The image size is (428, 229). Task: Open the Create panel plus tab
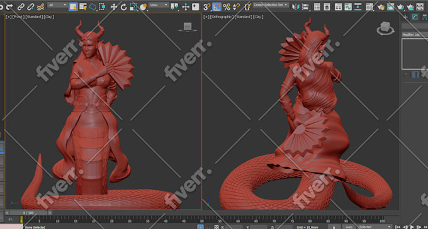[x=405, y=17]
